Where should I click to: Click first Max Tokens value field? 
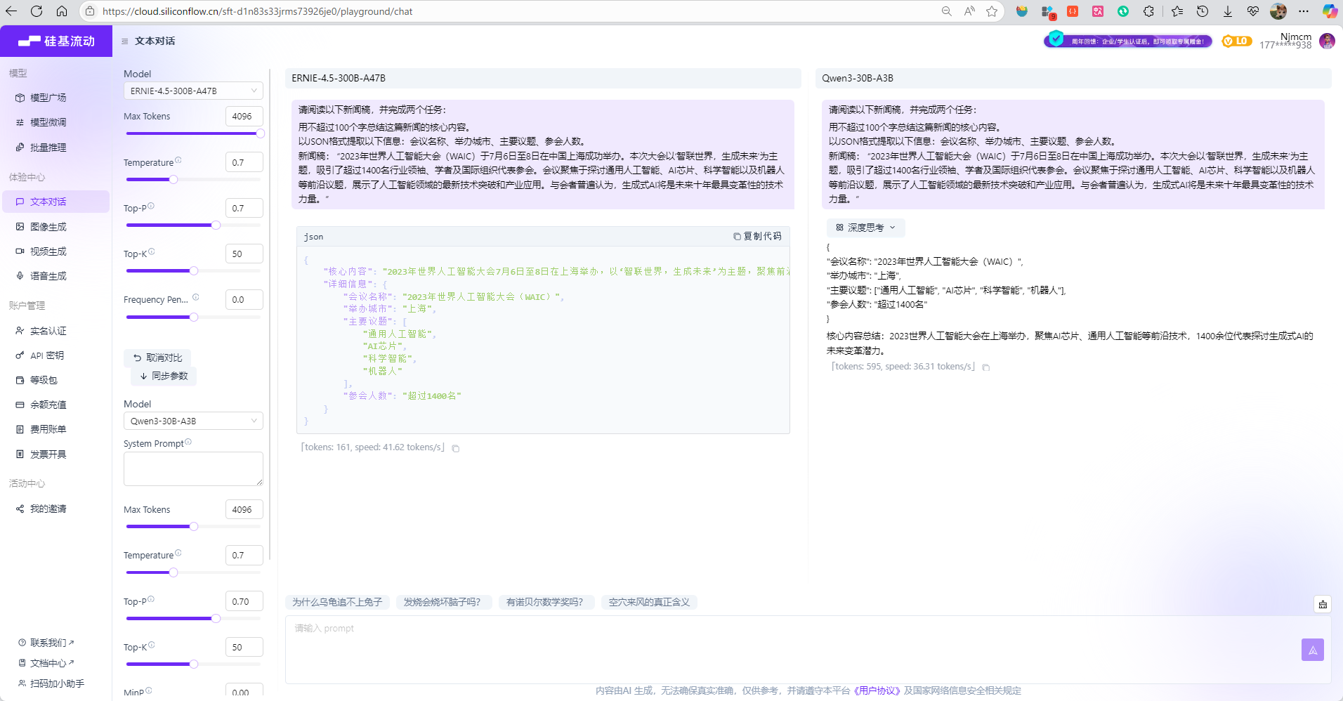pyautogui.click(x=244, y=116)
